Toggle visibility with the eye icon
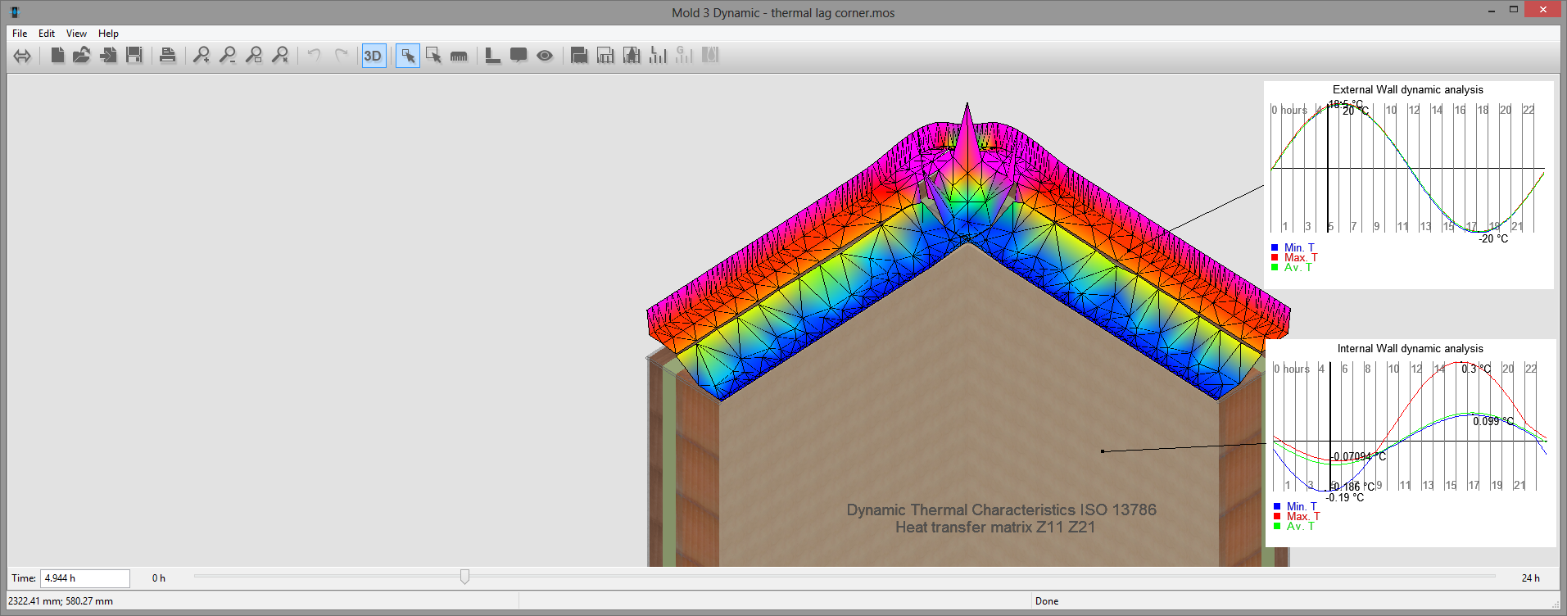The width and height of the screenshot is (1567, 616). [x=545, y=56]
